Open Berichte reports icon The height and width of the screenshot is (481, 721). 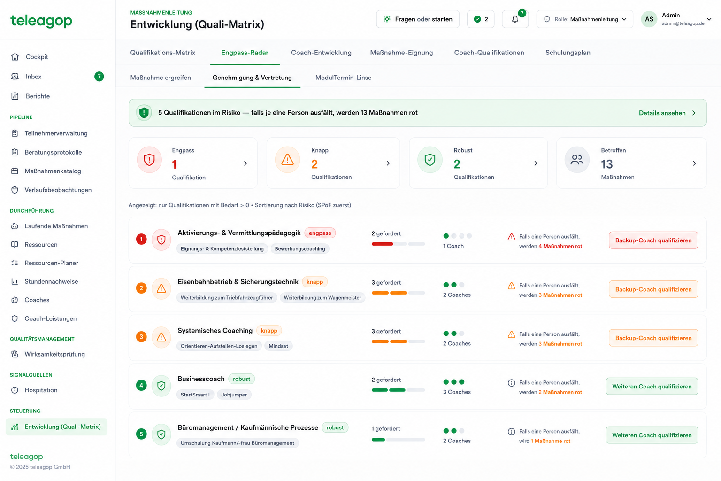(x=15, y=96)
